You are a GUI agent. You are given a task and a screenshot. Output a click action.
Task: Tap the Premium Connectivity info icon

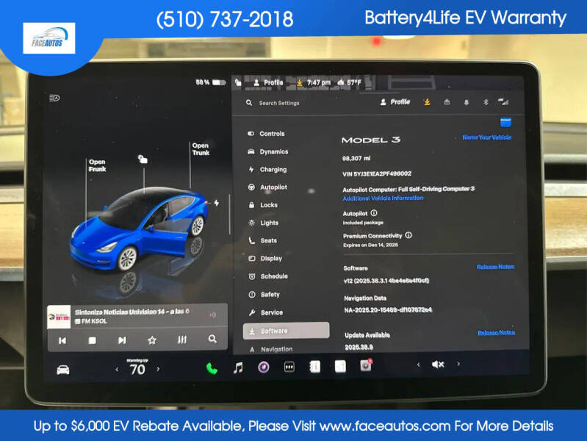click(x=408, y=235)
